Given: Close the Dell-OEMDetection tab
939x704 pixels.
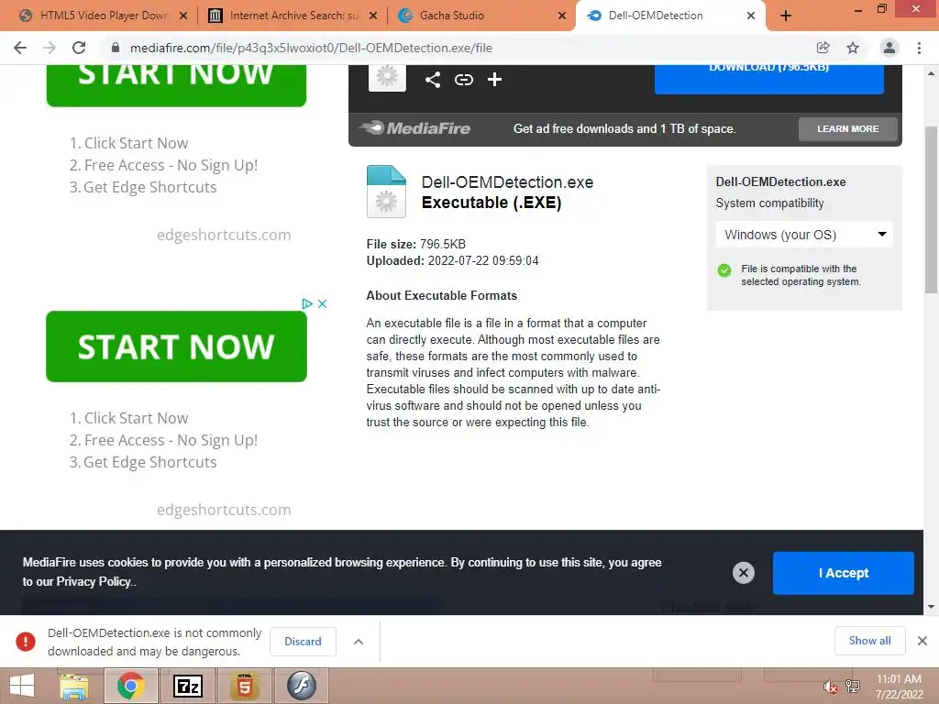Looking at the screenshot, I should tap(751, 16).
